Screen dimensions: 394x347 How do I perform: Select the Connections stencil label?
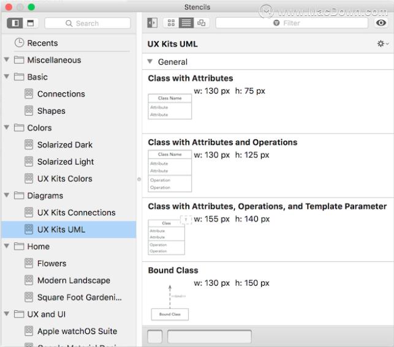pos(61,94)
